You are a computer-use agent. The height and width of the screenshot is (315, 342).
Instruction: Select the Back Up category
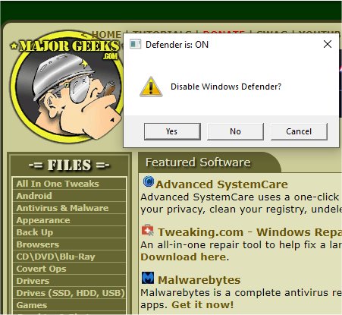point(69,232)
